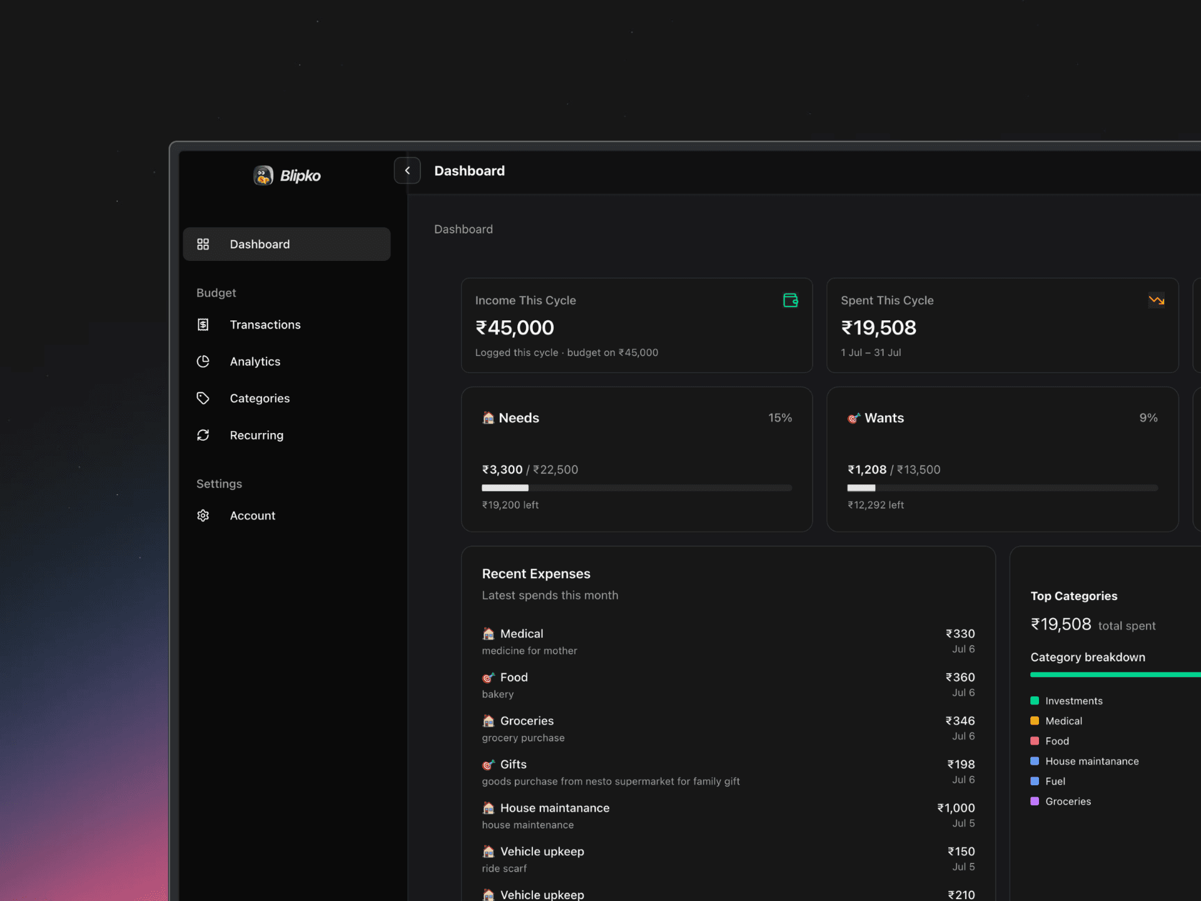The image size is (1201, 901).
Task: Click the Account gear icon
Action: click(x=203, y=516)
